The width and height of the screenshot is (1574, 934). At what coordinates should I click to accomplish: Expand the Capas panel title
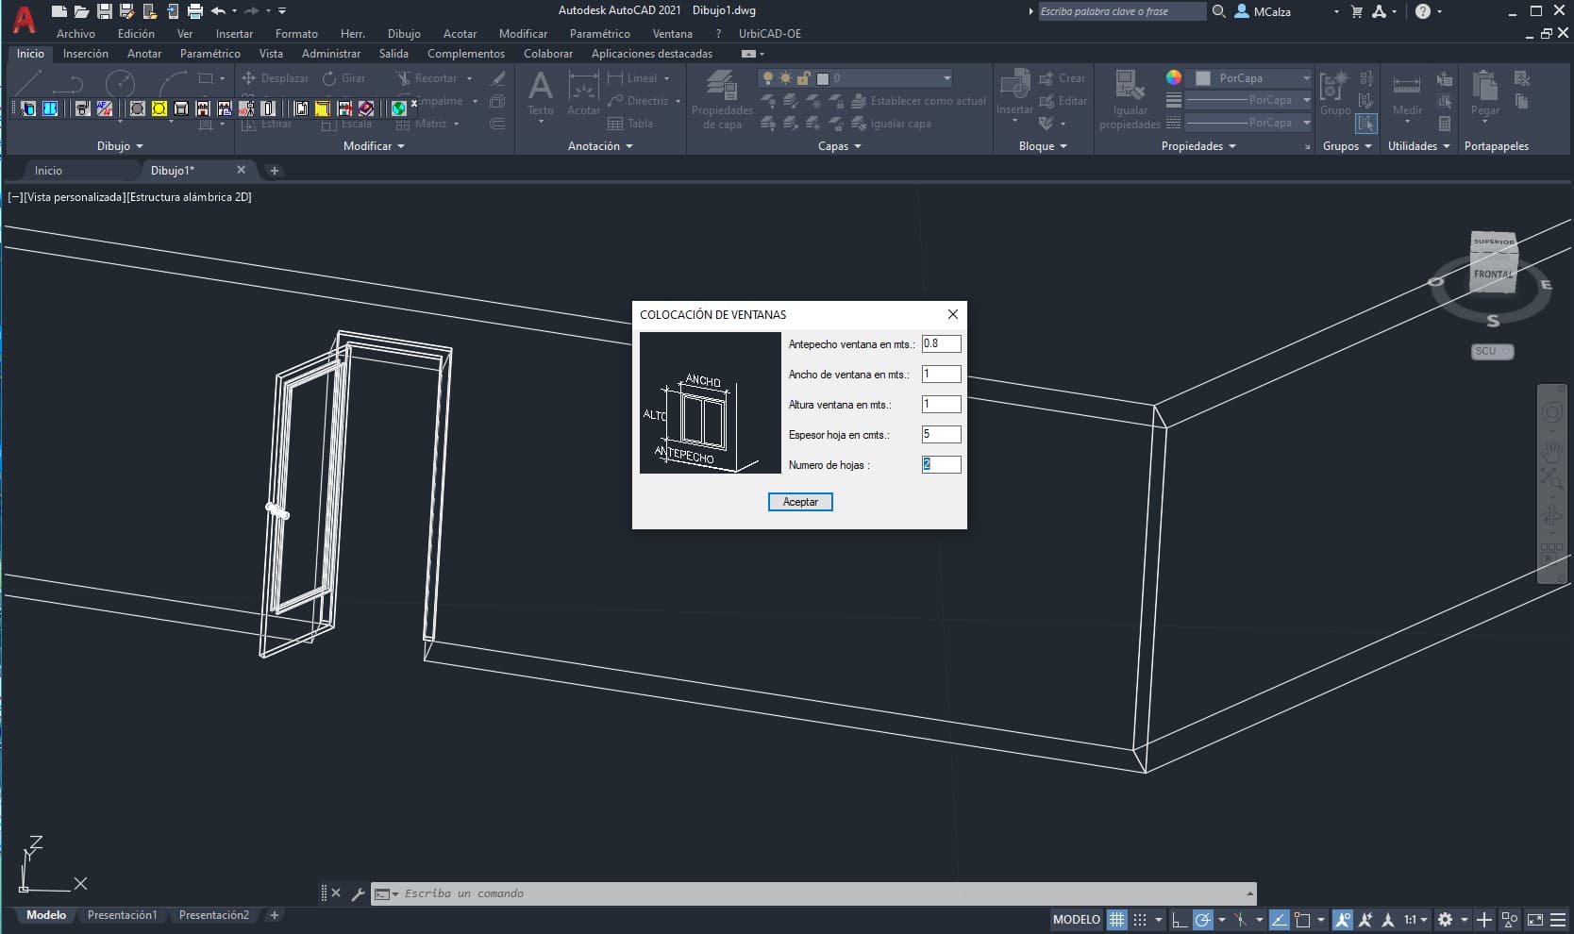839,146
